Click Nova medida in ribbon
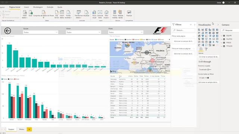The width and height of the screenshot is (239, 134). point(115,14)
